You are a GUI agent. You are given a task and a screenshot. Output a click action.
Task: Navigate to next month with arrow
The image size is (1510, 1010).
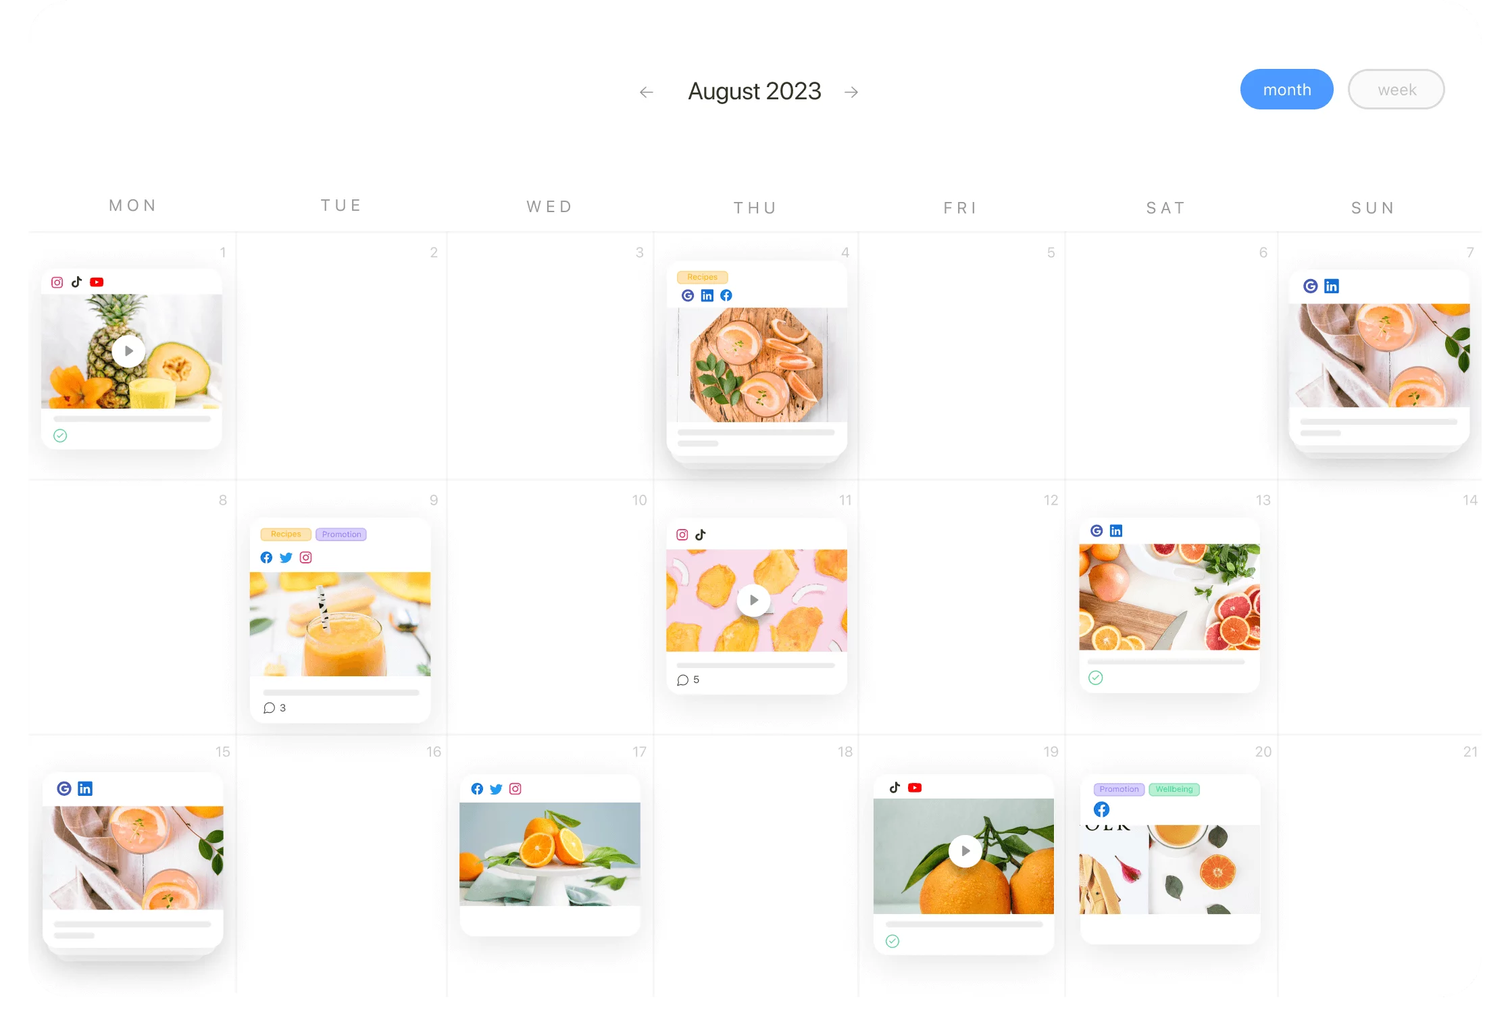pos(853,90)
